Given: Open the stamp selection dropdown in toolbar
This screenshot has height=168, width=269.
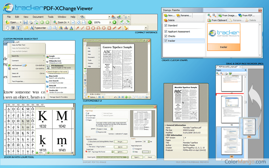Looking at the screenshot, I should [x=146, y=28].
